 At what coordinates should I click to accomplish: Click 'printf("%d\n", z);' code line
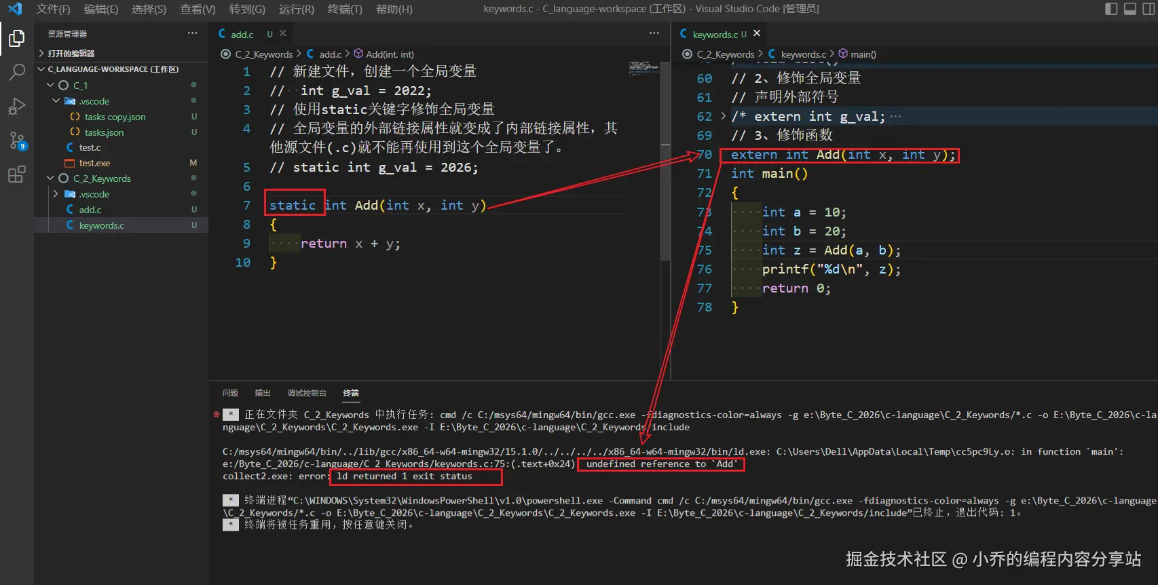[832, 269]
